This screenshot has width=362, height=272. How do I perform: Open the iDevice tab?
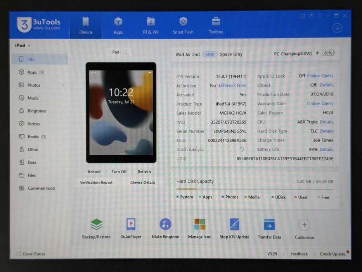(86, 25)
